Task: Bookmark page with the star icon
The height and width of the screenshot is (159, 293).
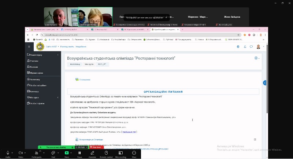Action: pyautogui.click(x=238, y=35)
